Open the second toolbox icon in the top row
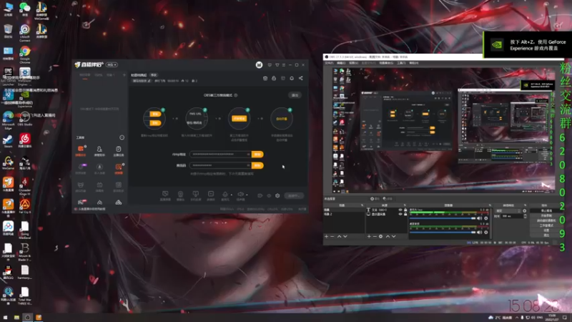The width and height of the screenshot is (572, 322). point(99,149)
